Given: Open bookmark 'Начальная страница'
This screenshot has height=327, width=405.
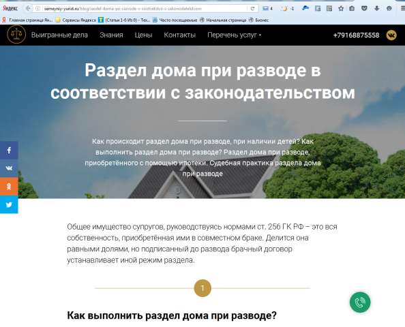Looking at the screenshot, I should click(x=223, y=20).
